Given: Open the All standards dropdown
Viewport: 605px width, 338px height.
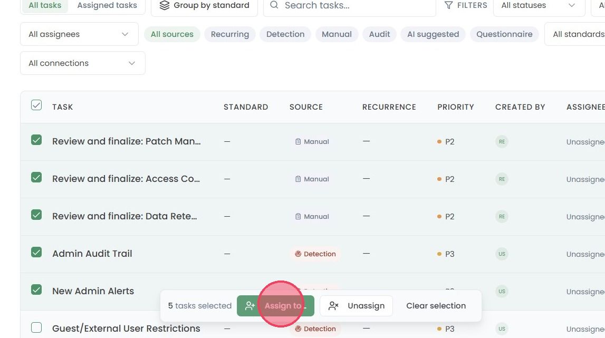Looking at the screenshot, I should click(575, 34).
